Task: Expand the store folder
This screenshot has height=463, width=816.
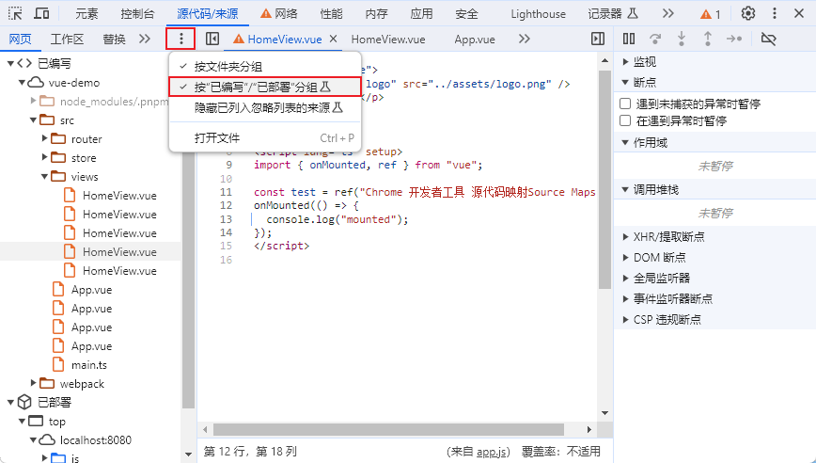Action: (x=45, y=157)
